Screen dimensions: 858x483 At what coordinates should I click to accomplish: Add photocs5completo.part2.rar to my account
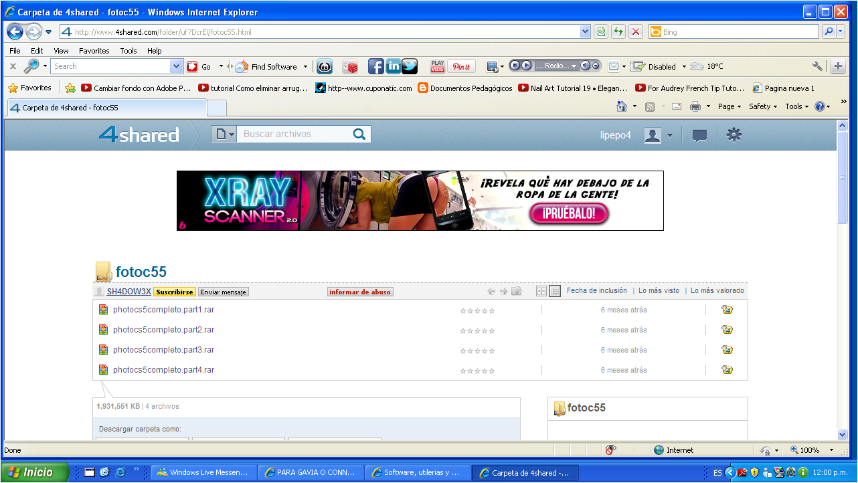pos(727,330)
